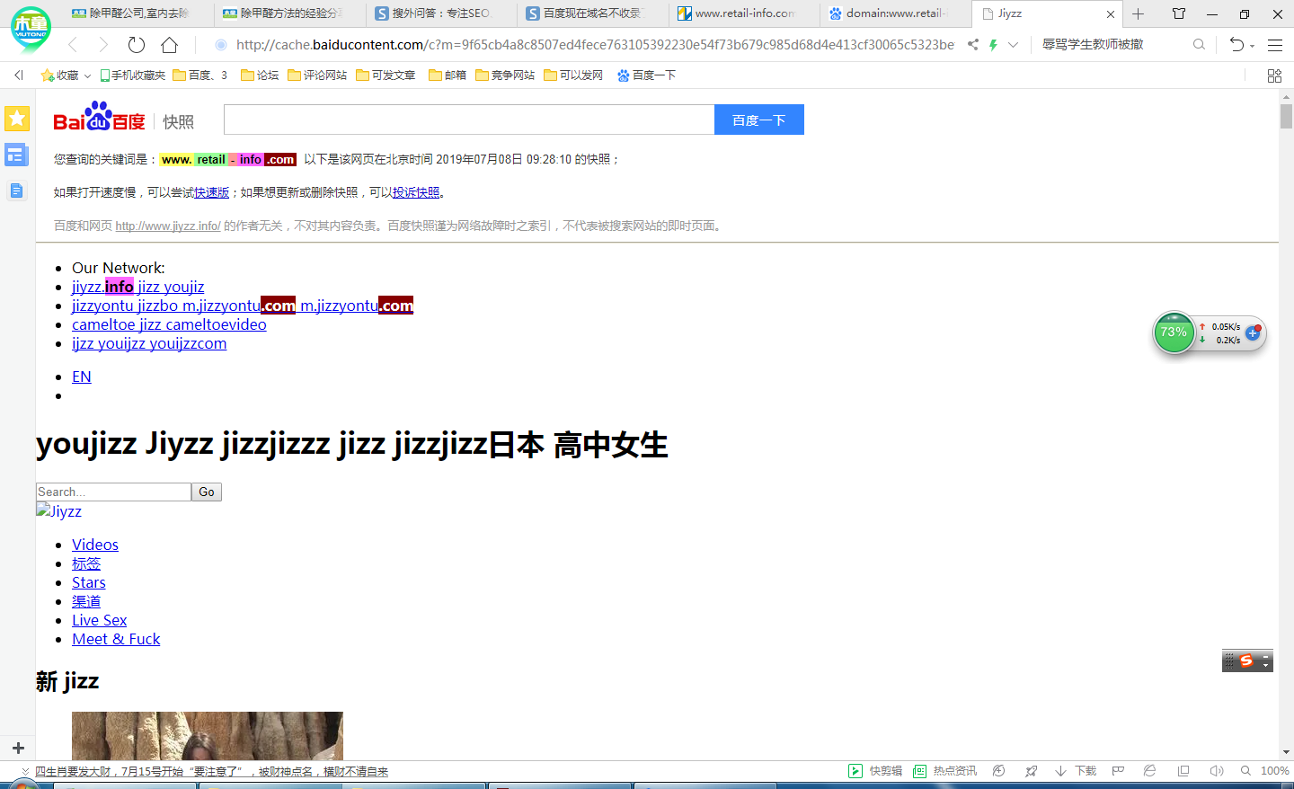The width and height of the screenshot is (1294, 789).
Task: Click the Go button
Action: (207, 492)
